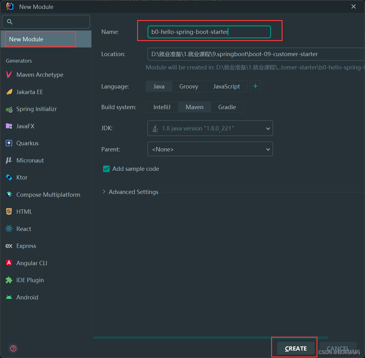Select the IDE Plugin generator entry
The height and width of the screenshot is (358, 365).
point(46,280)
